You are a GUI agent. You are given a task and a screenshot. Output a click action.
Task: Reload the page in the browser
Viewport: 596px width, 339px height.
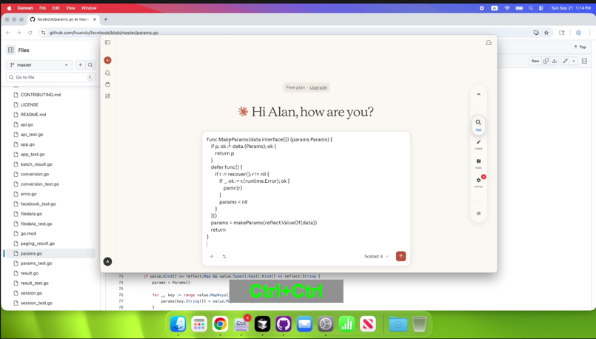30,33
